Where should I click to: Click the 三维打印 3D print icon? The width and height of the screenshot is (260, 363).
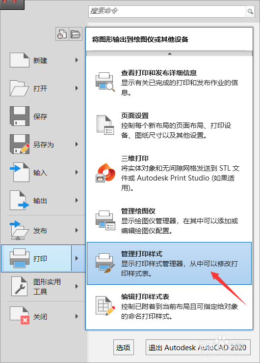coord(105,173)
